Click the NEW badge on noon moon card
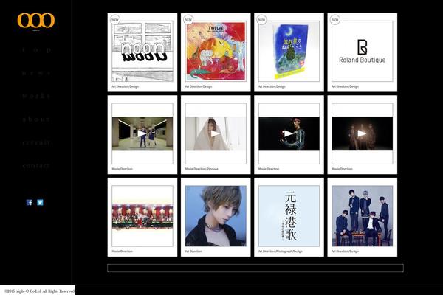 click(115, 20)
